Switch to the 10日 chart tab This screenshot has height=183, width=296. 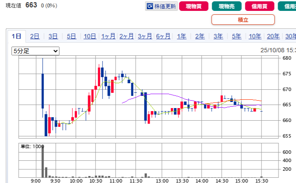(90, 36)
